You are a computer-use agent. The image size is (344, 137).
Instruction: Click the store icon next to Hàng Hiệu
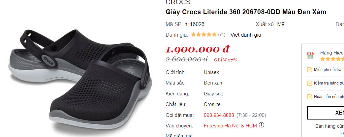[x=310, y=55]
